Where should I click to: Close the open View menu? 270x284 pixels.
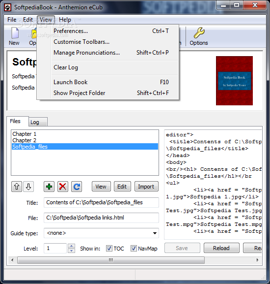(x=46, y=20)
